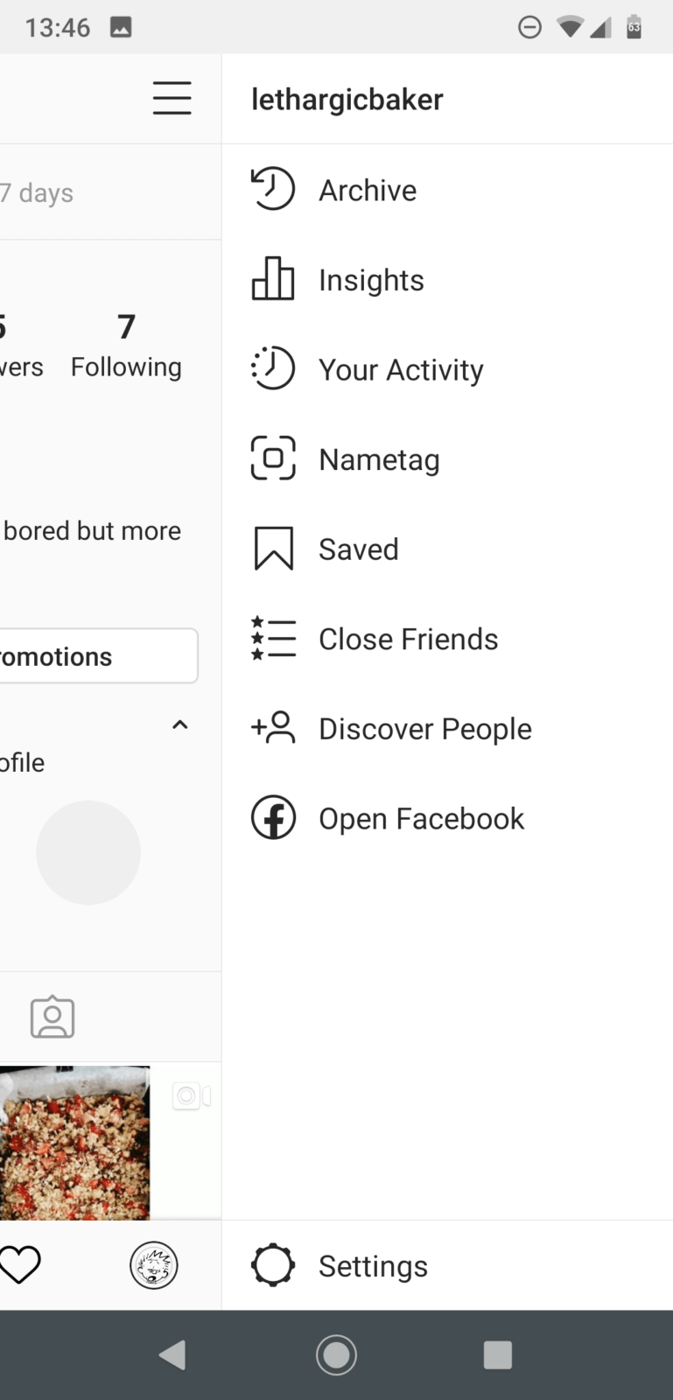Tap the Facebook logo icon
673x1400 pixels.
tap(273, 817)
